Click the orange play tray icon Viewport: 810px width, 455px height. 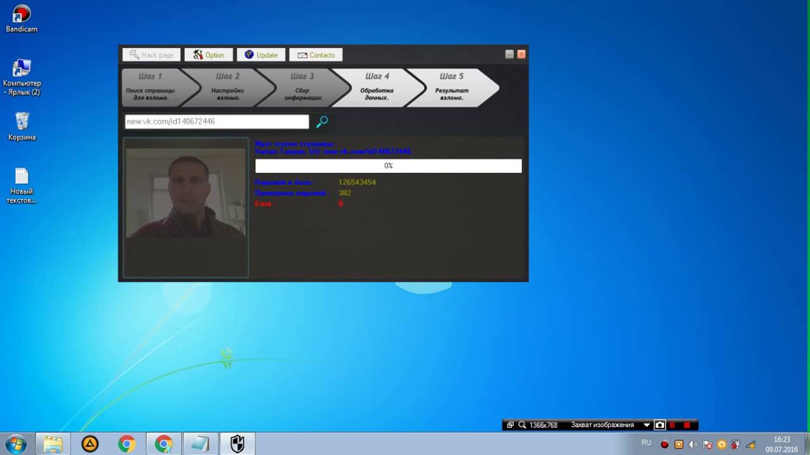(x=679, y=444)
